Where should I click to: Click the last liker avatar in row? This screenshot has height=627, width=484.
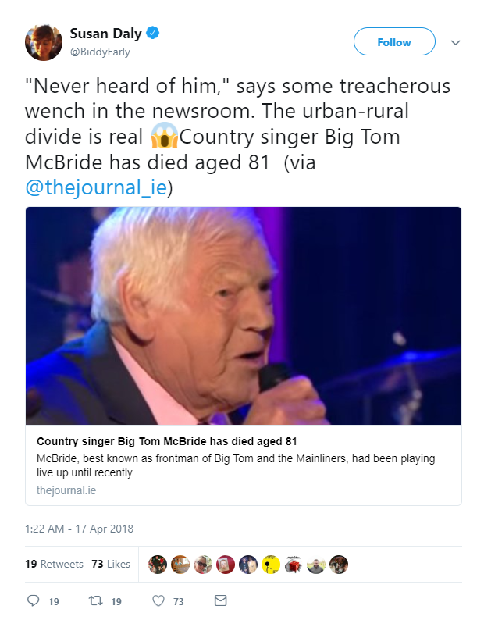[x=338, y=564]
